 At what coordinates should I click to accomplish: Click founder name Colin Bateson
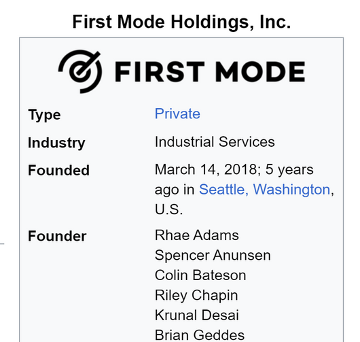point(200,275)
